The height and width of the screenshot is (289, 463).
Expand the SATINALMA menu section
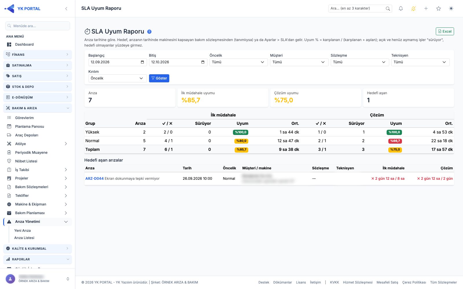click(x=38, y=65)
